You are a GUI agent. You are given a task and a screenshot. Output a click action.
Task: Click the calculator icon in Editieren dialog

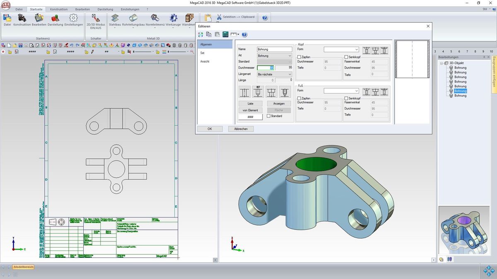pos(225,34)
